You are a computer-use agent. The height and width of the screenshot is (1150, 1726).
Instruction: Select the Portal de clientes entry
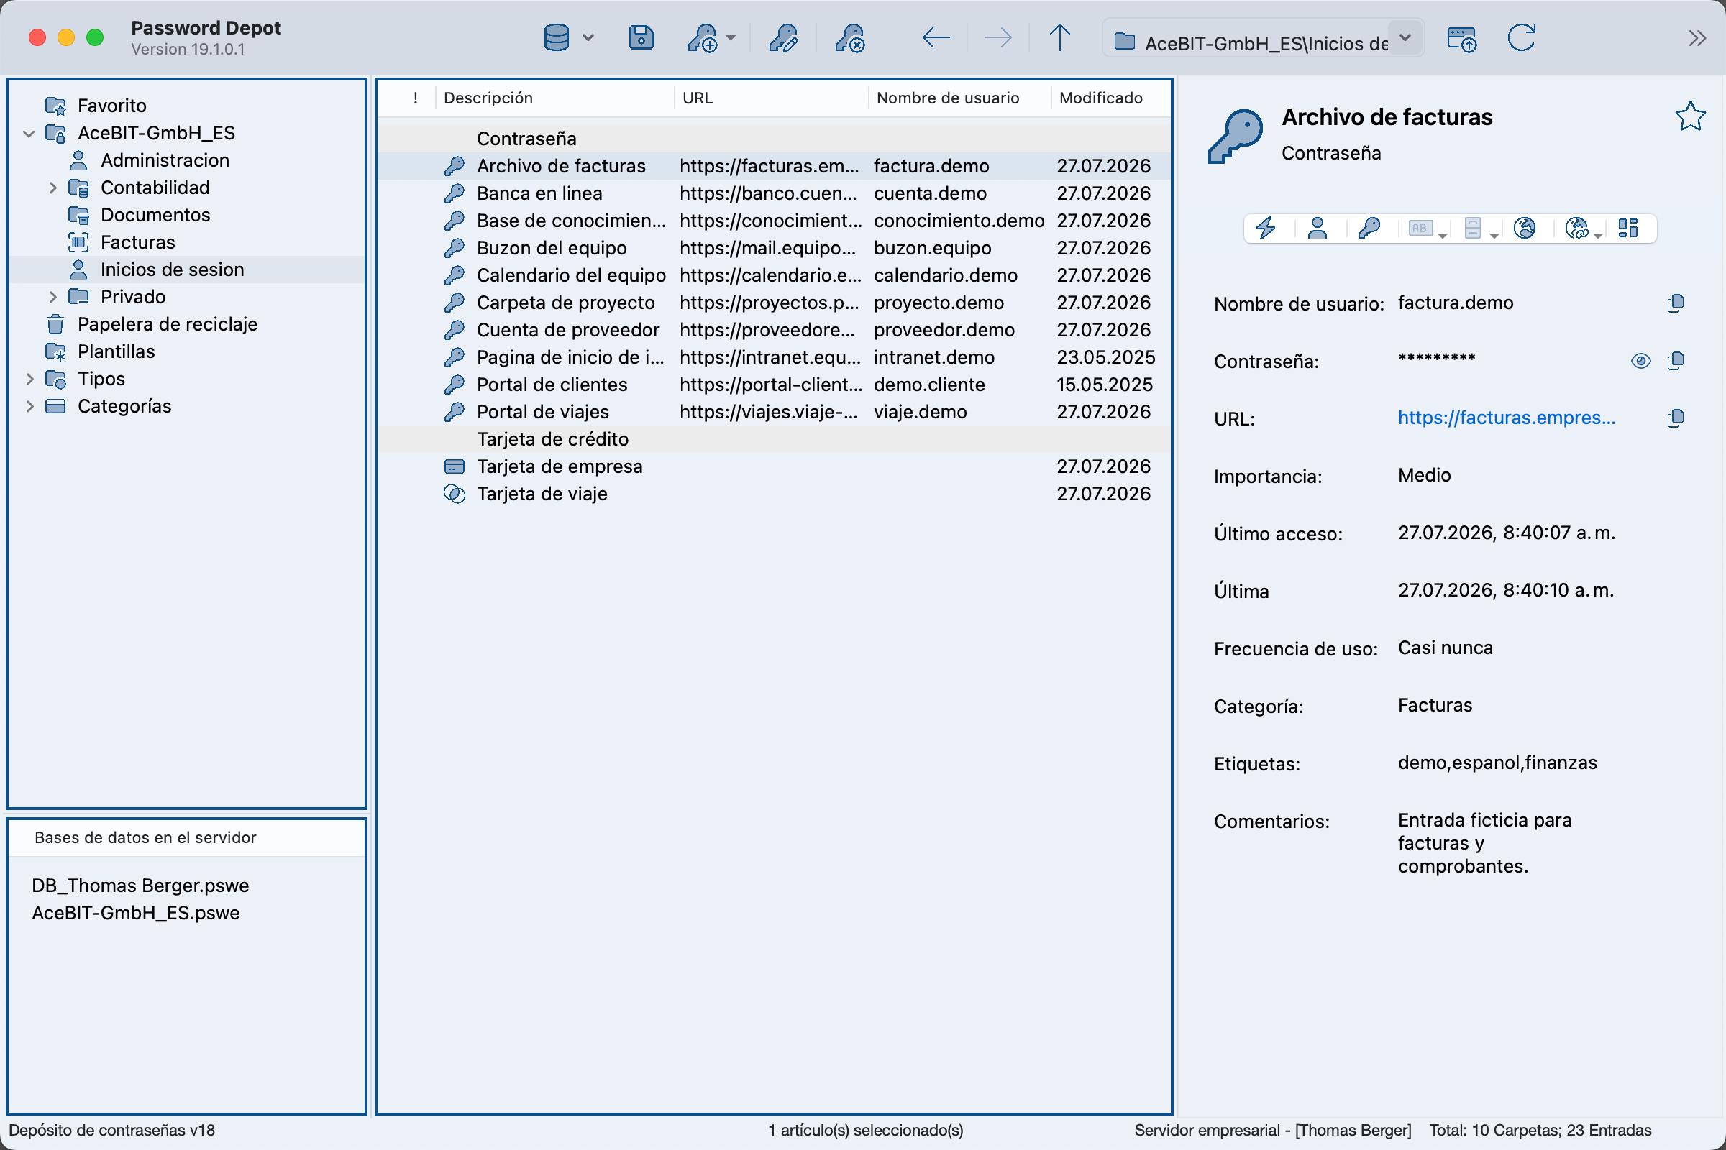(774, 385)
